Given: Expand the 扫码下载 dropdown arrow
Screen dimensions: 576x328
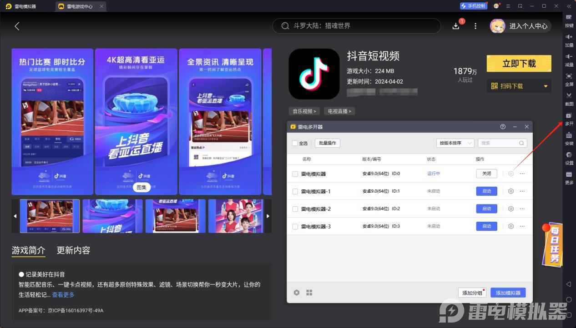Looking at the screenshot, I should tap(546, 86).
